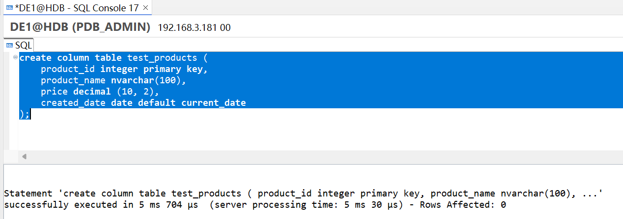623x219 pixels.
Task: Click current_date in the created_date line
Action: click(x=214, y=103)
